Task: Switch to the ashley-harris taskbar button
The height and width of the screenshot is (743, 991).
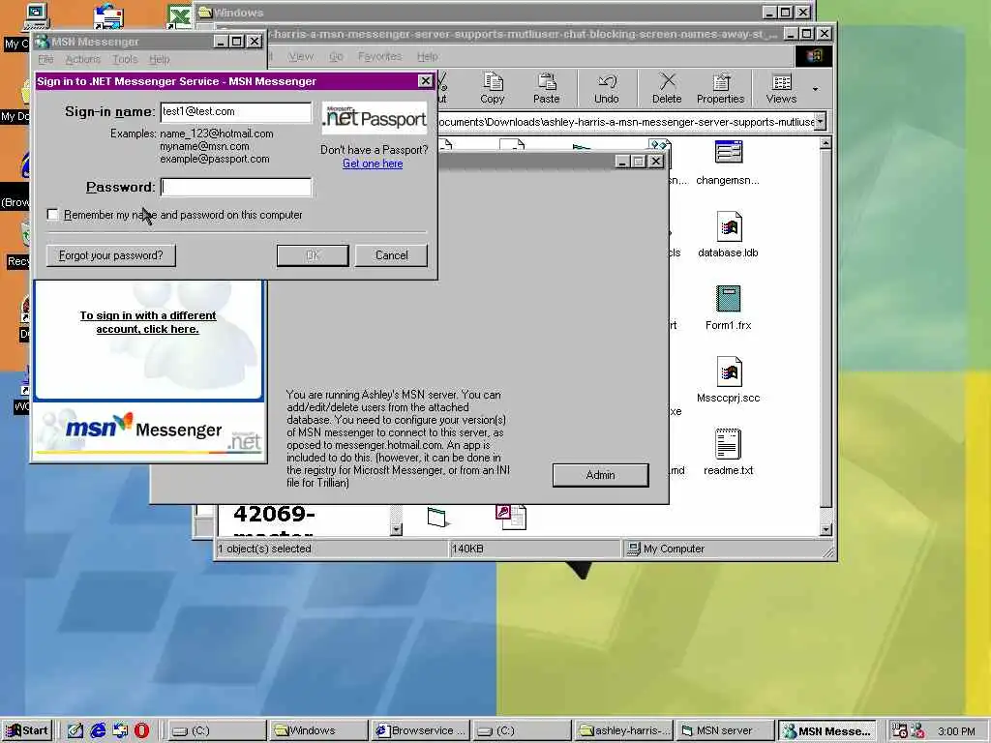Action: coord(622,731)
